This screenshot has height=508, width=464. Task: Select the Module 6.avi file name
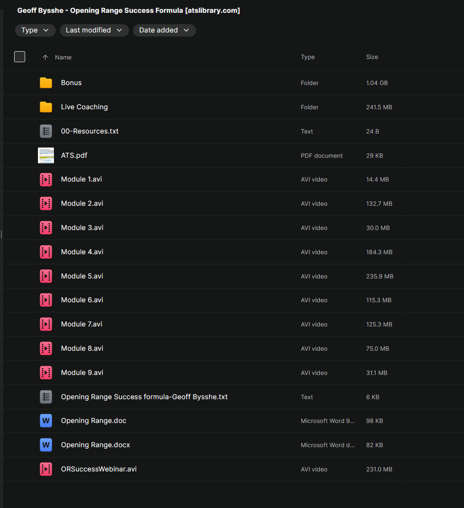point(82,300)
